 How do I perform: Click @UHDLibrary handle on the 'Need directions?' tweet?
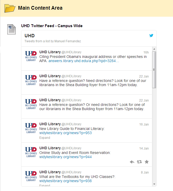(71, 76)
